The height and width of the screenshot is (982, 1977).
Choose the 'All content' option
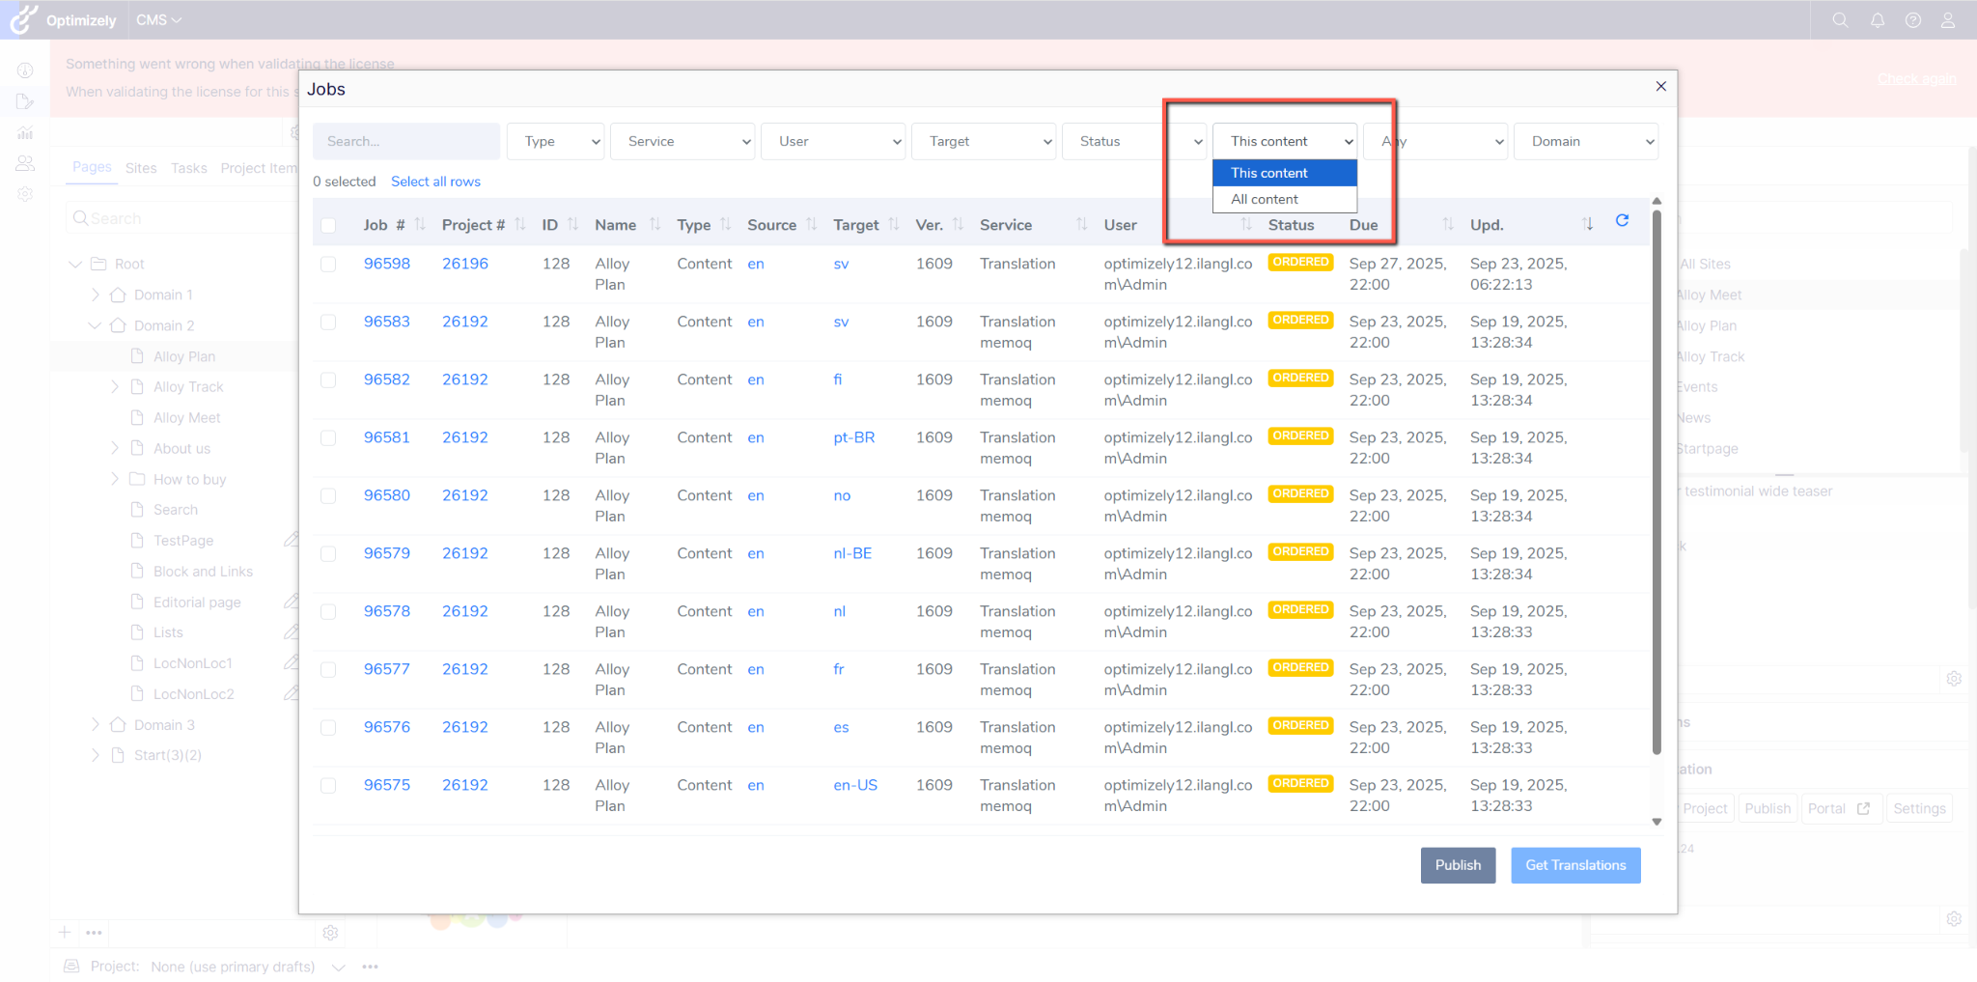[1285, 200]
